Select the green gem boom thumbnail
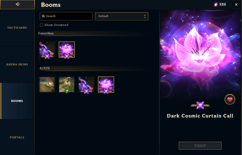This screenshot has width=242, height=155. 67,85
